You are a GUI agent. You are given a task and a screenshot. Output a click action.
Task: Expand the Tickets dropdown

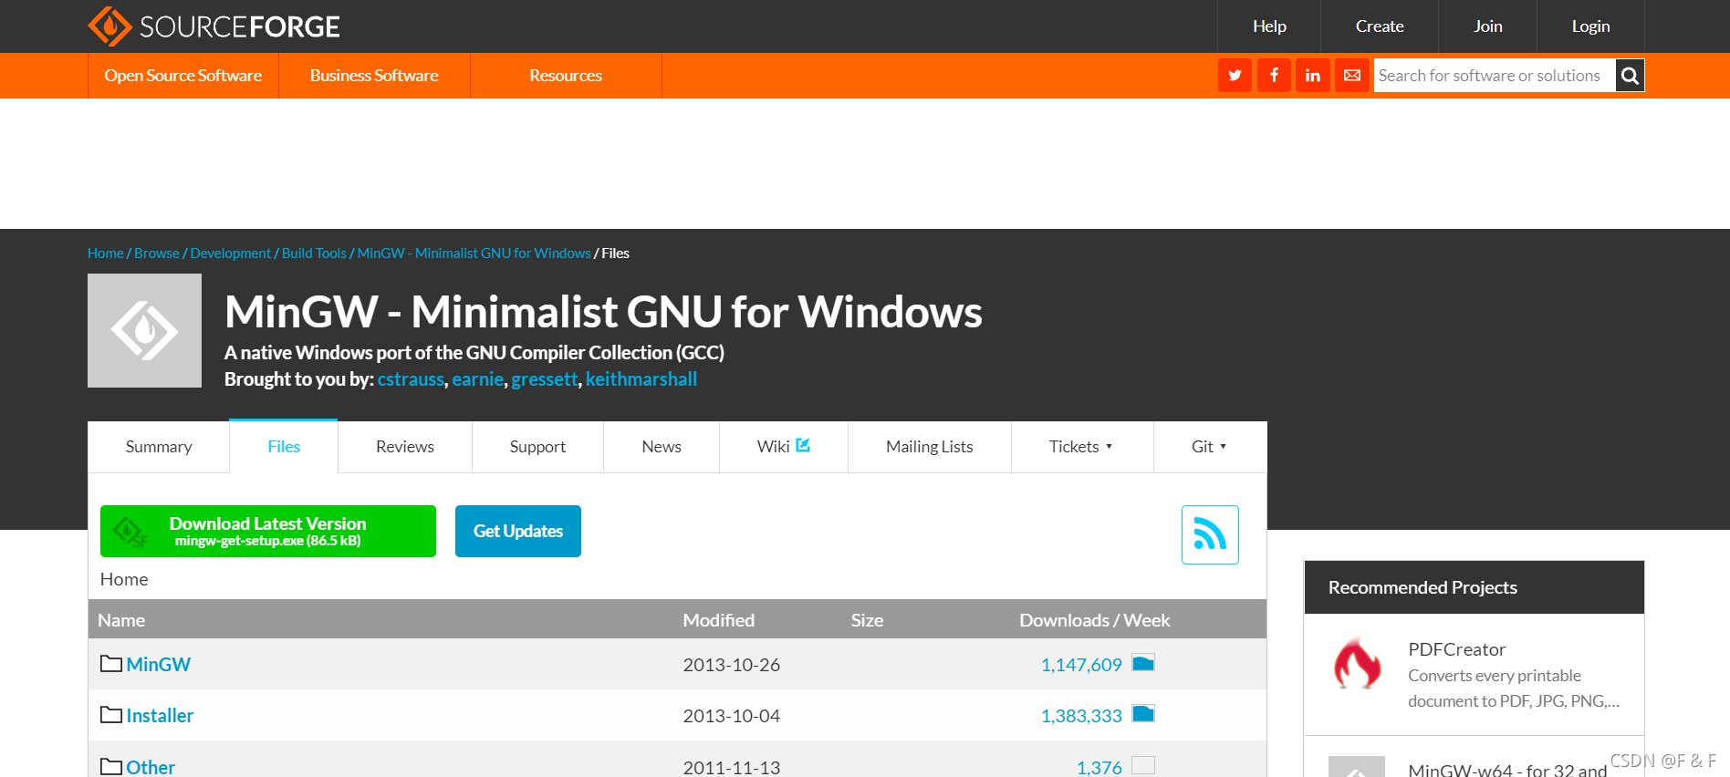click(1081, 447)
